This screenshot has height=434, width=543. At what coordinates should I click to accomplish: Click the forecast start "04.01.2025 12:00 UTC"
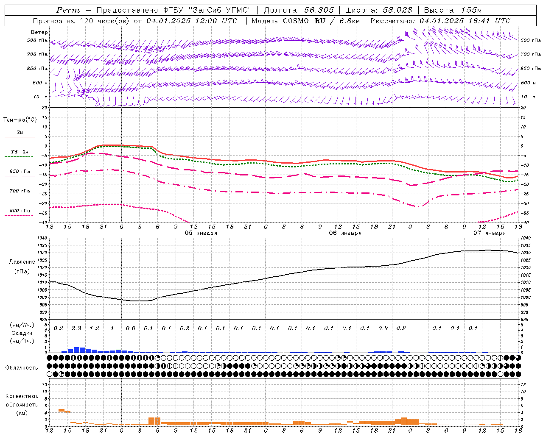[192, 21]
